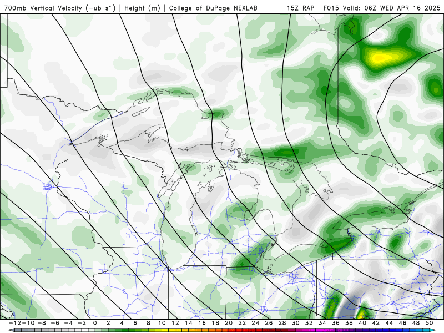Click the '42' color scale label
This screenshot has height=333, width=444.
click(x=376, y=323)
